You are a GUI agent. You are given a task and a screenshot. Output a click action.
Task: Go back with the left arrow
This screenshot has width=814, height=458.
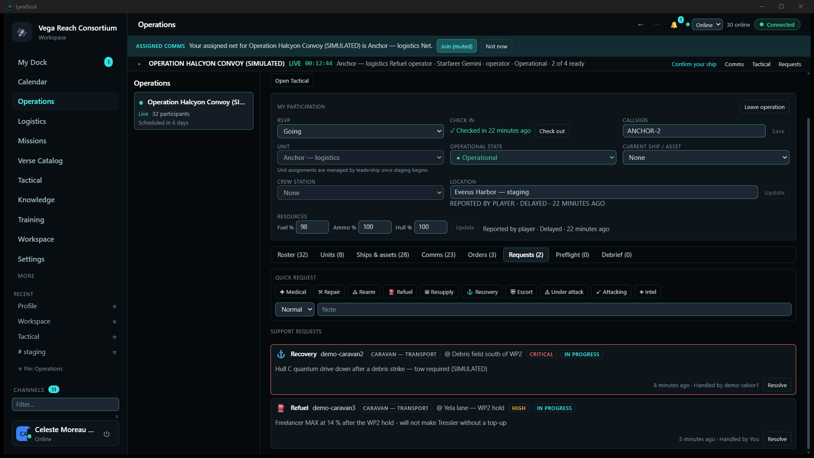click(x=641, y=25)
